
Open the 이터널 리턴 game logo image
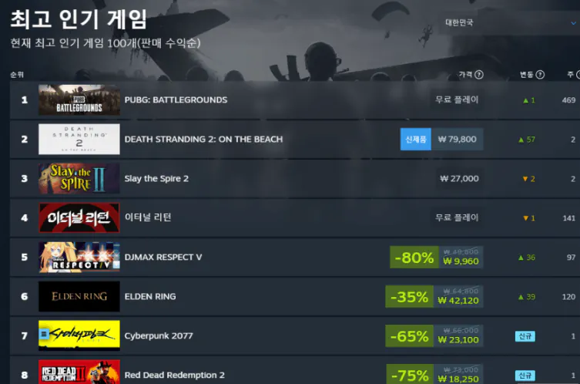pos(79,217)
